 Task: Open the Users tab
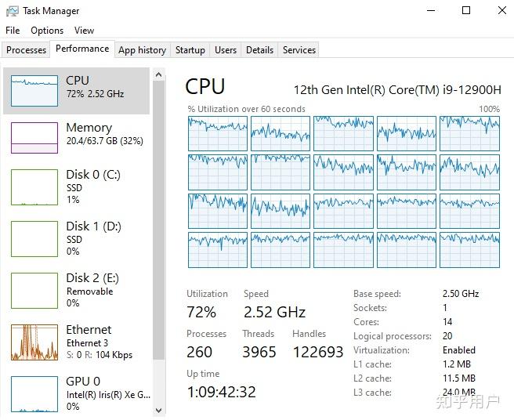[226, 50]
